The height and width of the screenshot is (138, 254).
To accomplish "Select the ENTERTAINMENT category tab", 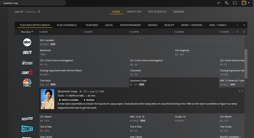I will point(130,25).
